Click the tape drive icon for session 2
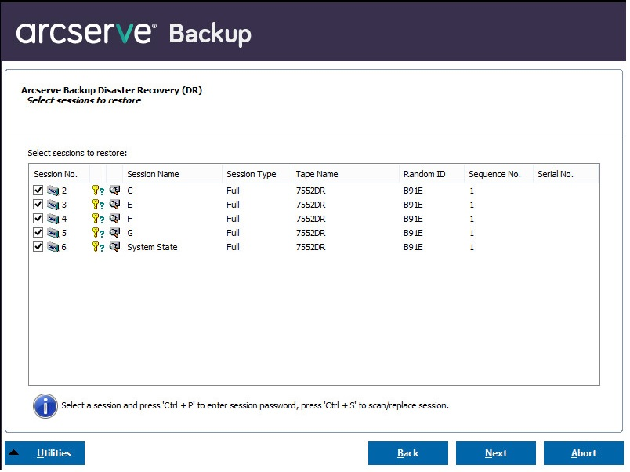 click(x=52, y=191)
